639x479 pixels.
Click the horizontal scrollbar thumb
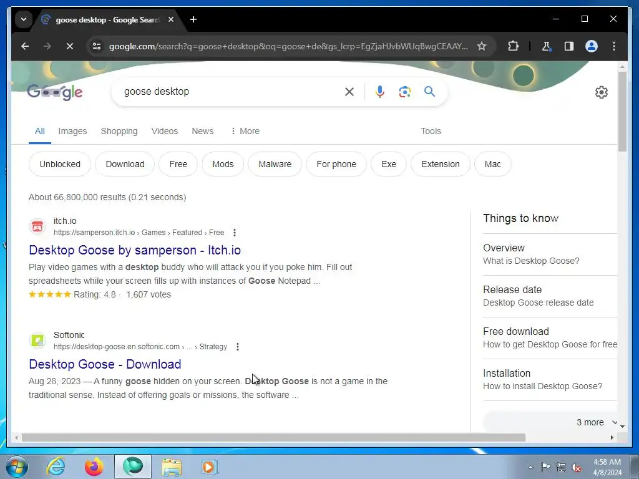click(273, 437)
